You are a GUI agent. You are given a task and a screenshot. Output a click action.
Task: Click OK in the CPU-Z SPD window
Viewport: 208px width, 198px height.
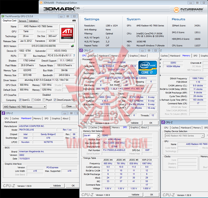pos(152,195)
